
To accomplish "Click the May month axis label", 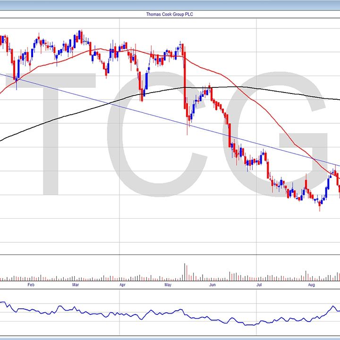I will [x=168, y=285].
